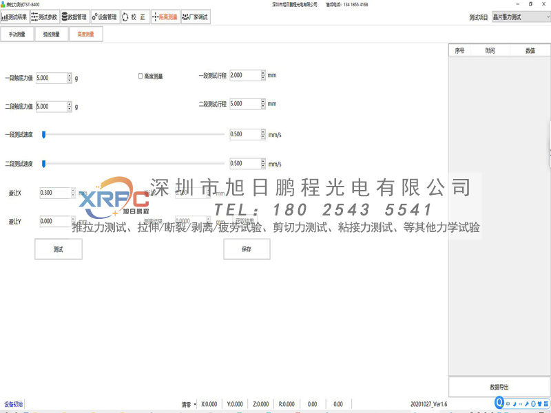Screen dimensions: 551x413
Task: Click the 一段测试行程 field showing 2.000
Action: [x=245, y=75]
